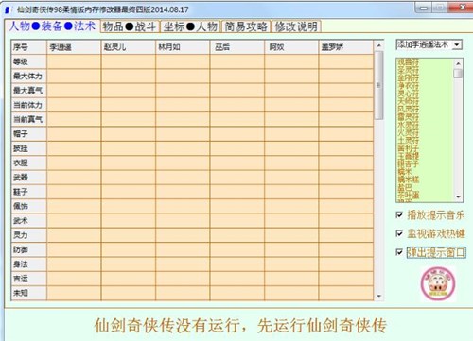
Task: Click item list scroll up arrow
Action: point(458,63)
